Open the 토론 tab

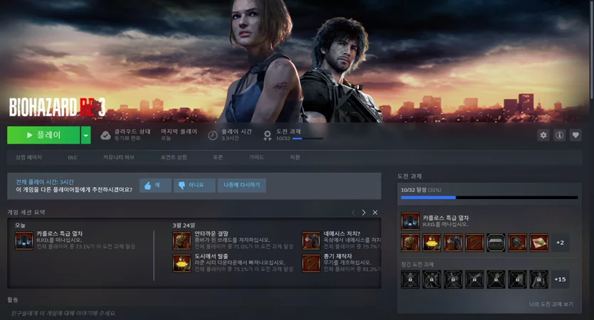pyautogui.click(x=218, y=157)
